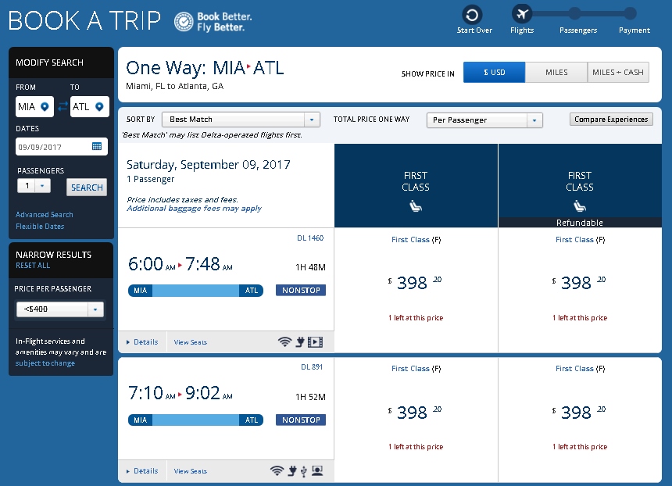672x486 pixels.
Task: Click the Start Over circular arrow icon
Action: tap(472, 14)
